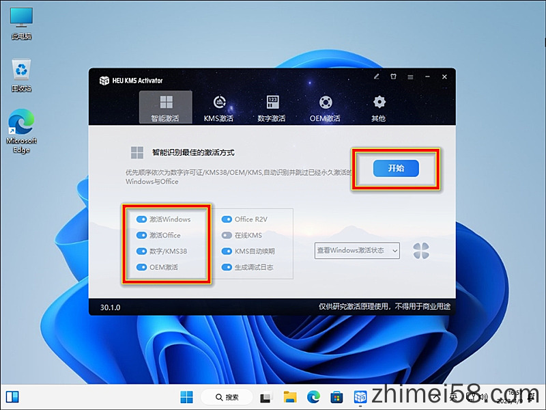Click the 开始 button

396,168
